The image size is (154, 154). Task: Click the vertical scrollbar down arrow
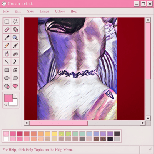coord(148,118)
